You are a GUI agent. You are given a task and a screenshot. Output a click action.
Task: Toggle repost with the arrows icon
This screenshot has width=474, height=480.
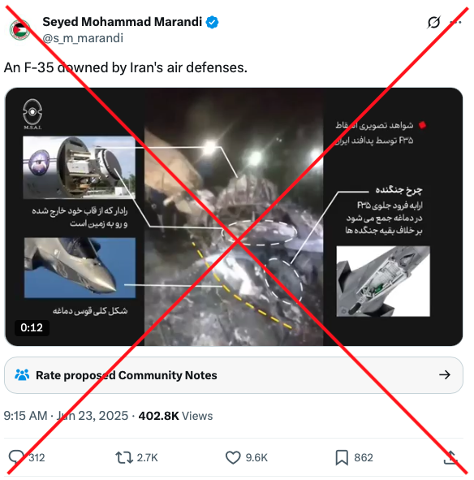coord(124,457)
